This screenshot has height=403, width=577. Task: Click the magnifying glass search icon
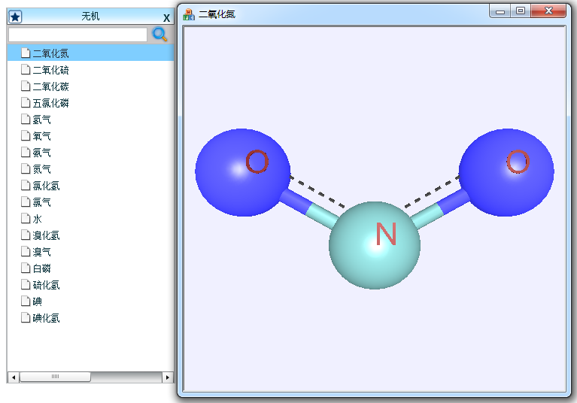[159, 35]
